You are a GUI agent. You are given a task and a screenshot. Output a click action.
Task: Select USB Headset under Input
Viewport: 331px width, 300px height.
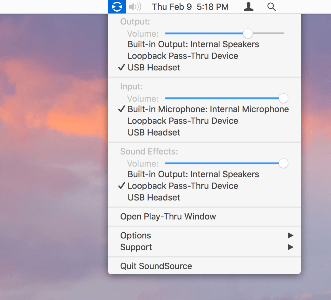pos(204,132)
